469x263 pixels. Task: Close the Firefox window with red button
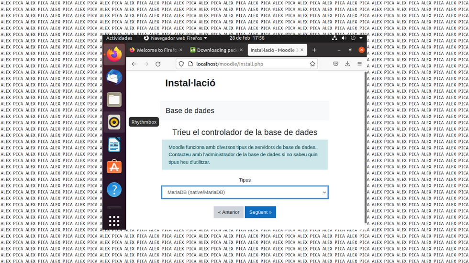click(x=361, y=50)
